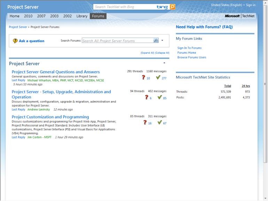268x201 pixels.
Task: Click Threads total value 571,539
Action: [226, 92]
